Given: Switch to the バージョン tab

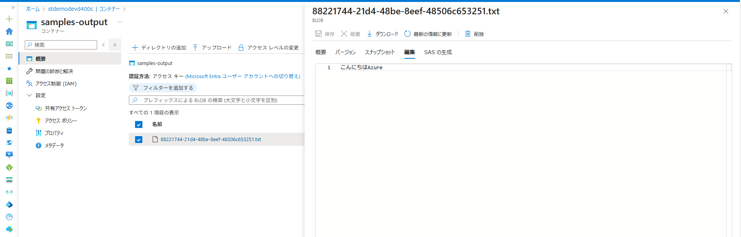Looking at the screenshot, I should pyautogui.click(x=346, y=52).
